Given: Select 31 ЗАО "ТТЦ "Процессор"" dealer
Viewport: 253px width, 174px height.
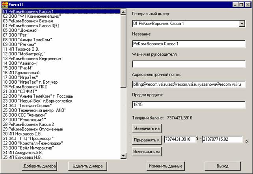Looking at the screenshot, I should click(x=61, y=139).
